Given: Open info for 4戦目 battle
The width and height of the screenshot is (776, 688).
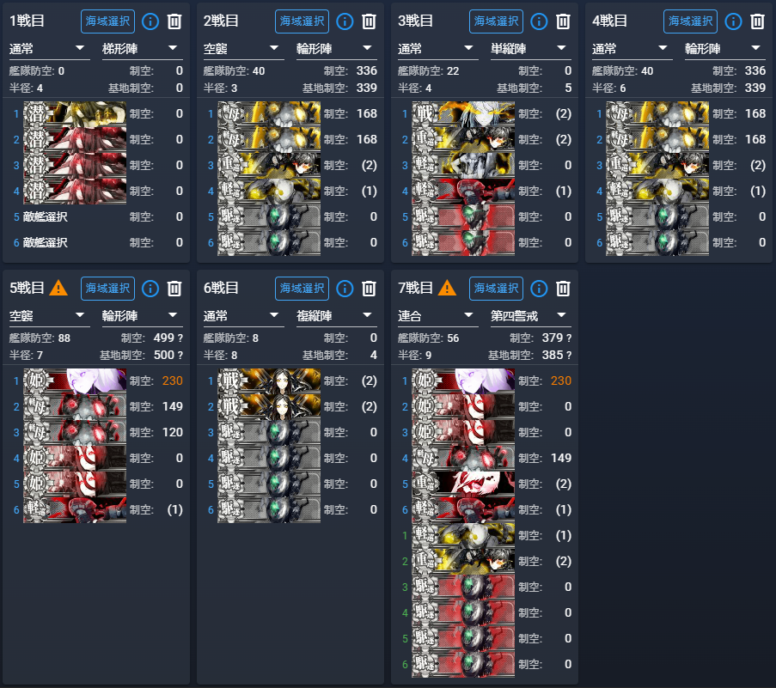Looking at the screenshot, I should [733, 21].
